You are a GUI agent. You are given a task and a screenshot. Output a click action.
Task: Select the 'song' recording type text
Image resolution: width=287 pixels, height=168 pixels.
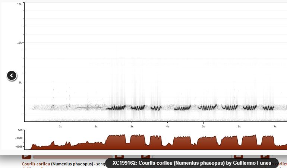pyautogui.click(x=101, y=164)
